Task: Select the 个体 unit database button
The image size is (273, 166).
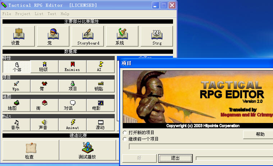Action: pos(17,67)
